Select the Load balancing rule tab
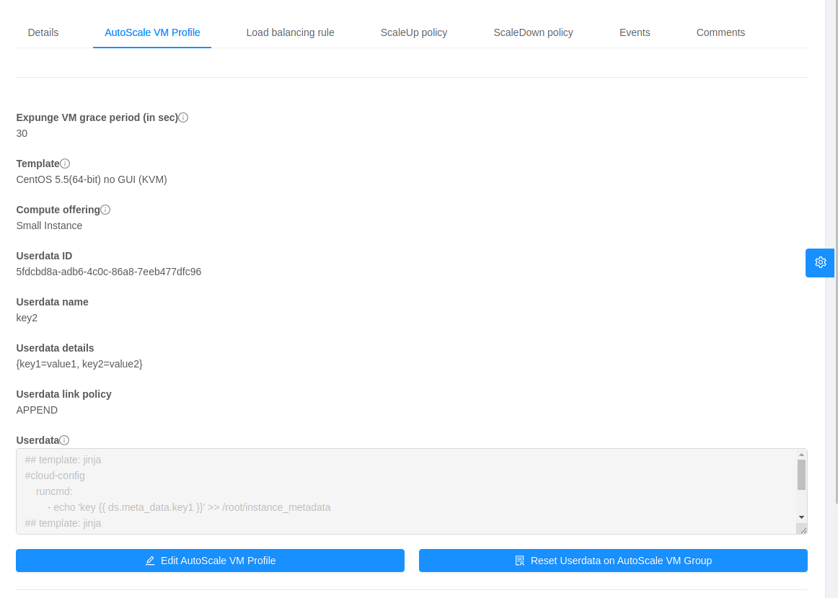Screen dimensions: 838x598 click(290, 32)
